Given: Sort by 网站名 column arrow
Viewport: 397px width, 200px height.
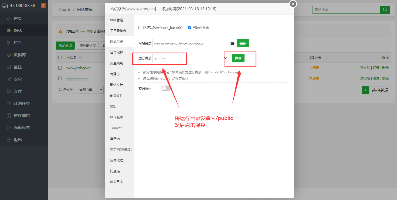Looking at the screenshot, I should tap(80, 58).
